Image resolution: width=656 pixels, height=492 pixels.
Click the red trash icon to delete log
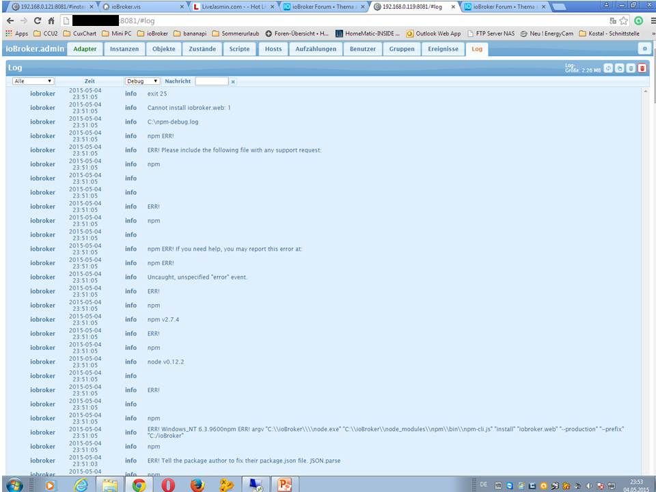(642, 68)
